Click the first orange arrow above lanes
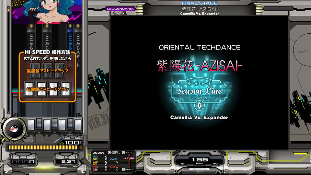 coord(31,26)
